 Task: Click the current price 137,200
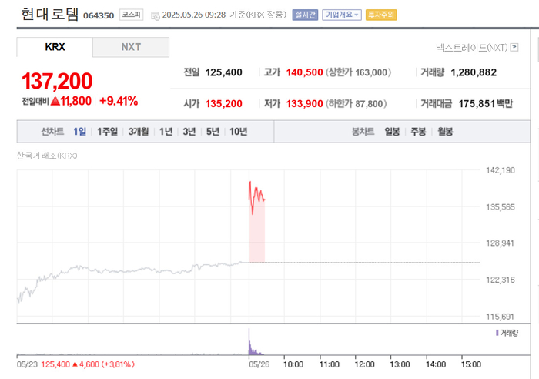coord(57,81)
